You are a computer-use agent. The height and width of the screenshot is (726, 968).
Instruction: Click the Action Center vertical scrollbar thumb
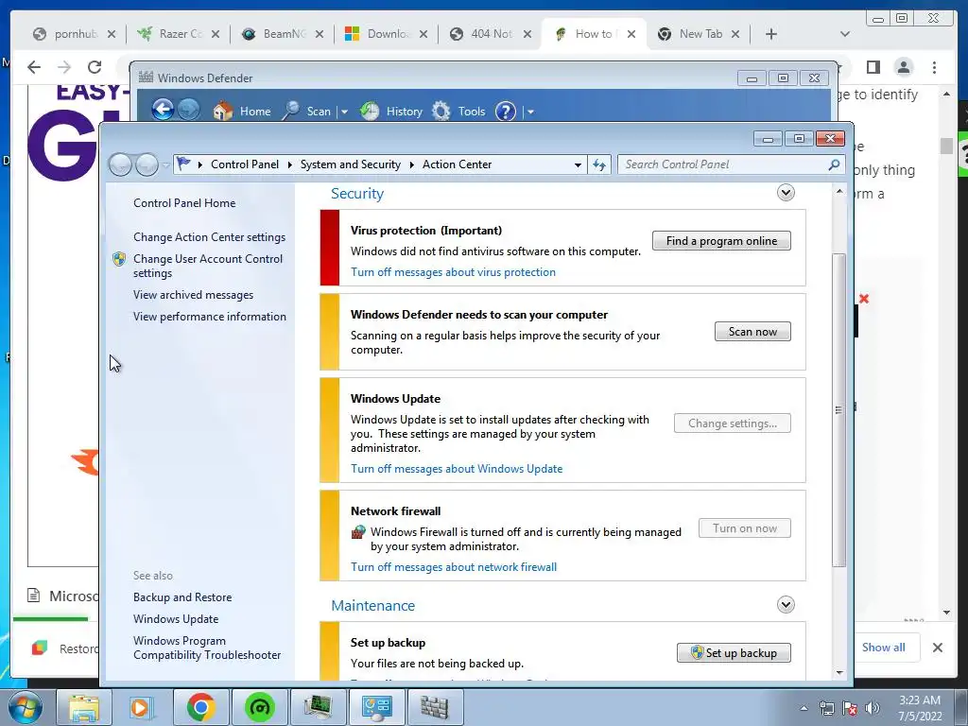[x=839, y=410]
